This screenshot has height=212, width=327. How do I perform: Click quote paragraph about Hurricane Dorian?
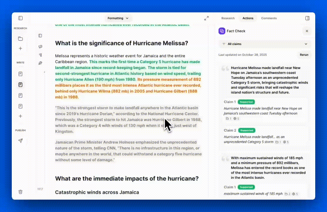coord(128,120)
